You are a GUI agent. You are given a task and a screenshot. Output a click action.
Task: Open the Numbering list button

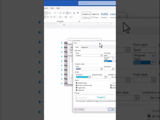coord(50,13)
